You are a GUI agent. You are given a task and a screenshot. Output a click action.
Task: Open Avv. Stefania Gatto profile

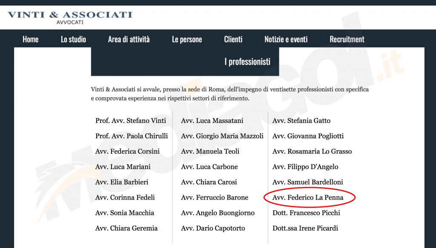[x=301, y=120]
